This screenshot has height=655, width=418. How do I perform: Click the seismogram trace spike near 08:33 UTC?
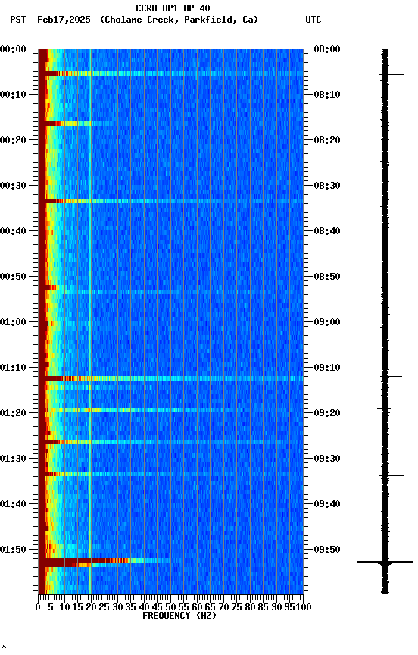391,202
